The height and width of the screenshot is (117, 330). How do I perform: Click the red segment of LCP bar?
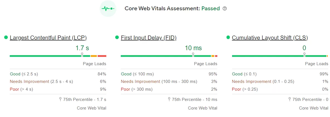[102, 56]
